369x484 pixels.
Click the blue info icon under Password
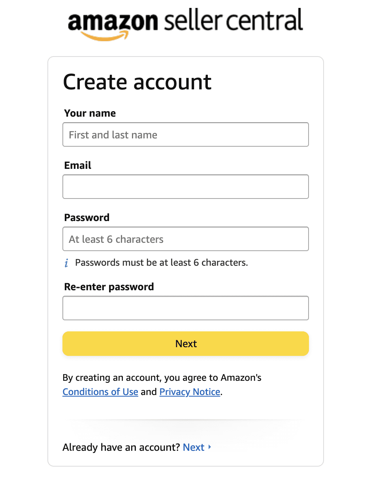[x=66, y=263]
